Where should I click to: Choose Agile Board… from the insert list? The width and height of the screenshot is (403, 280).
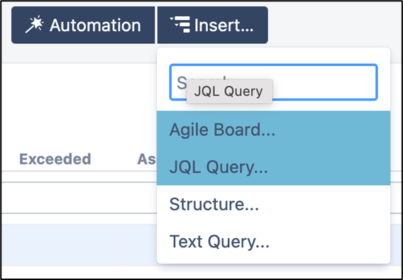(x=273, y=130)
